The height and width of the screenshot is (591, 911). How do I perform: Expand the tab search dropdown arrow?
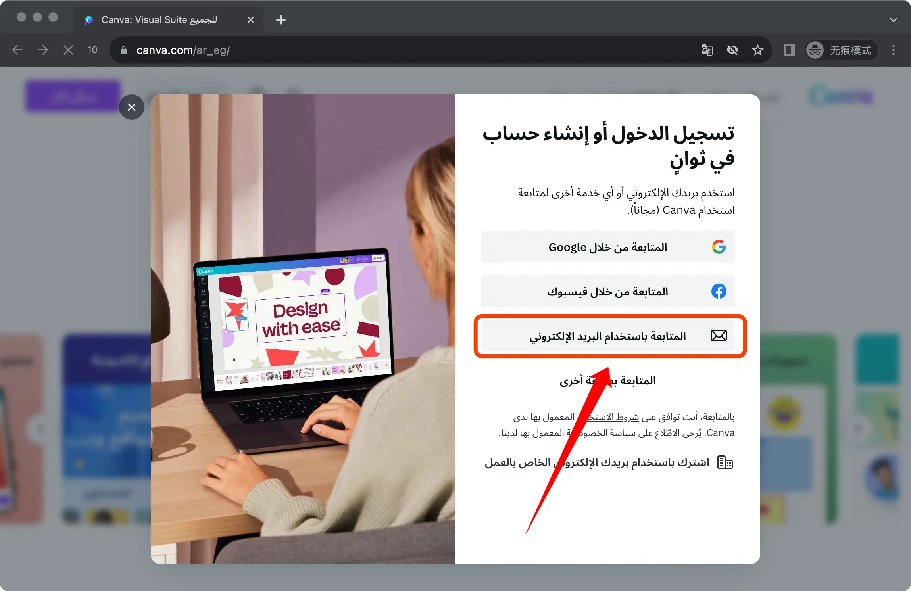click(x=894, y=20)
